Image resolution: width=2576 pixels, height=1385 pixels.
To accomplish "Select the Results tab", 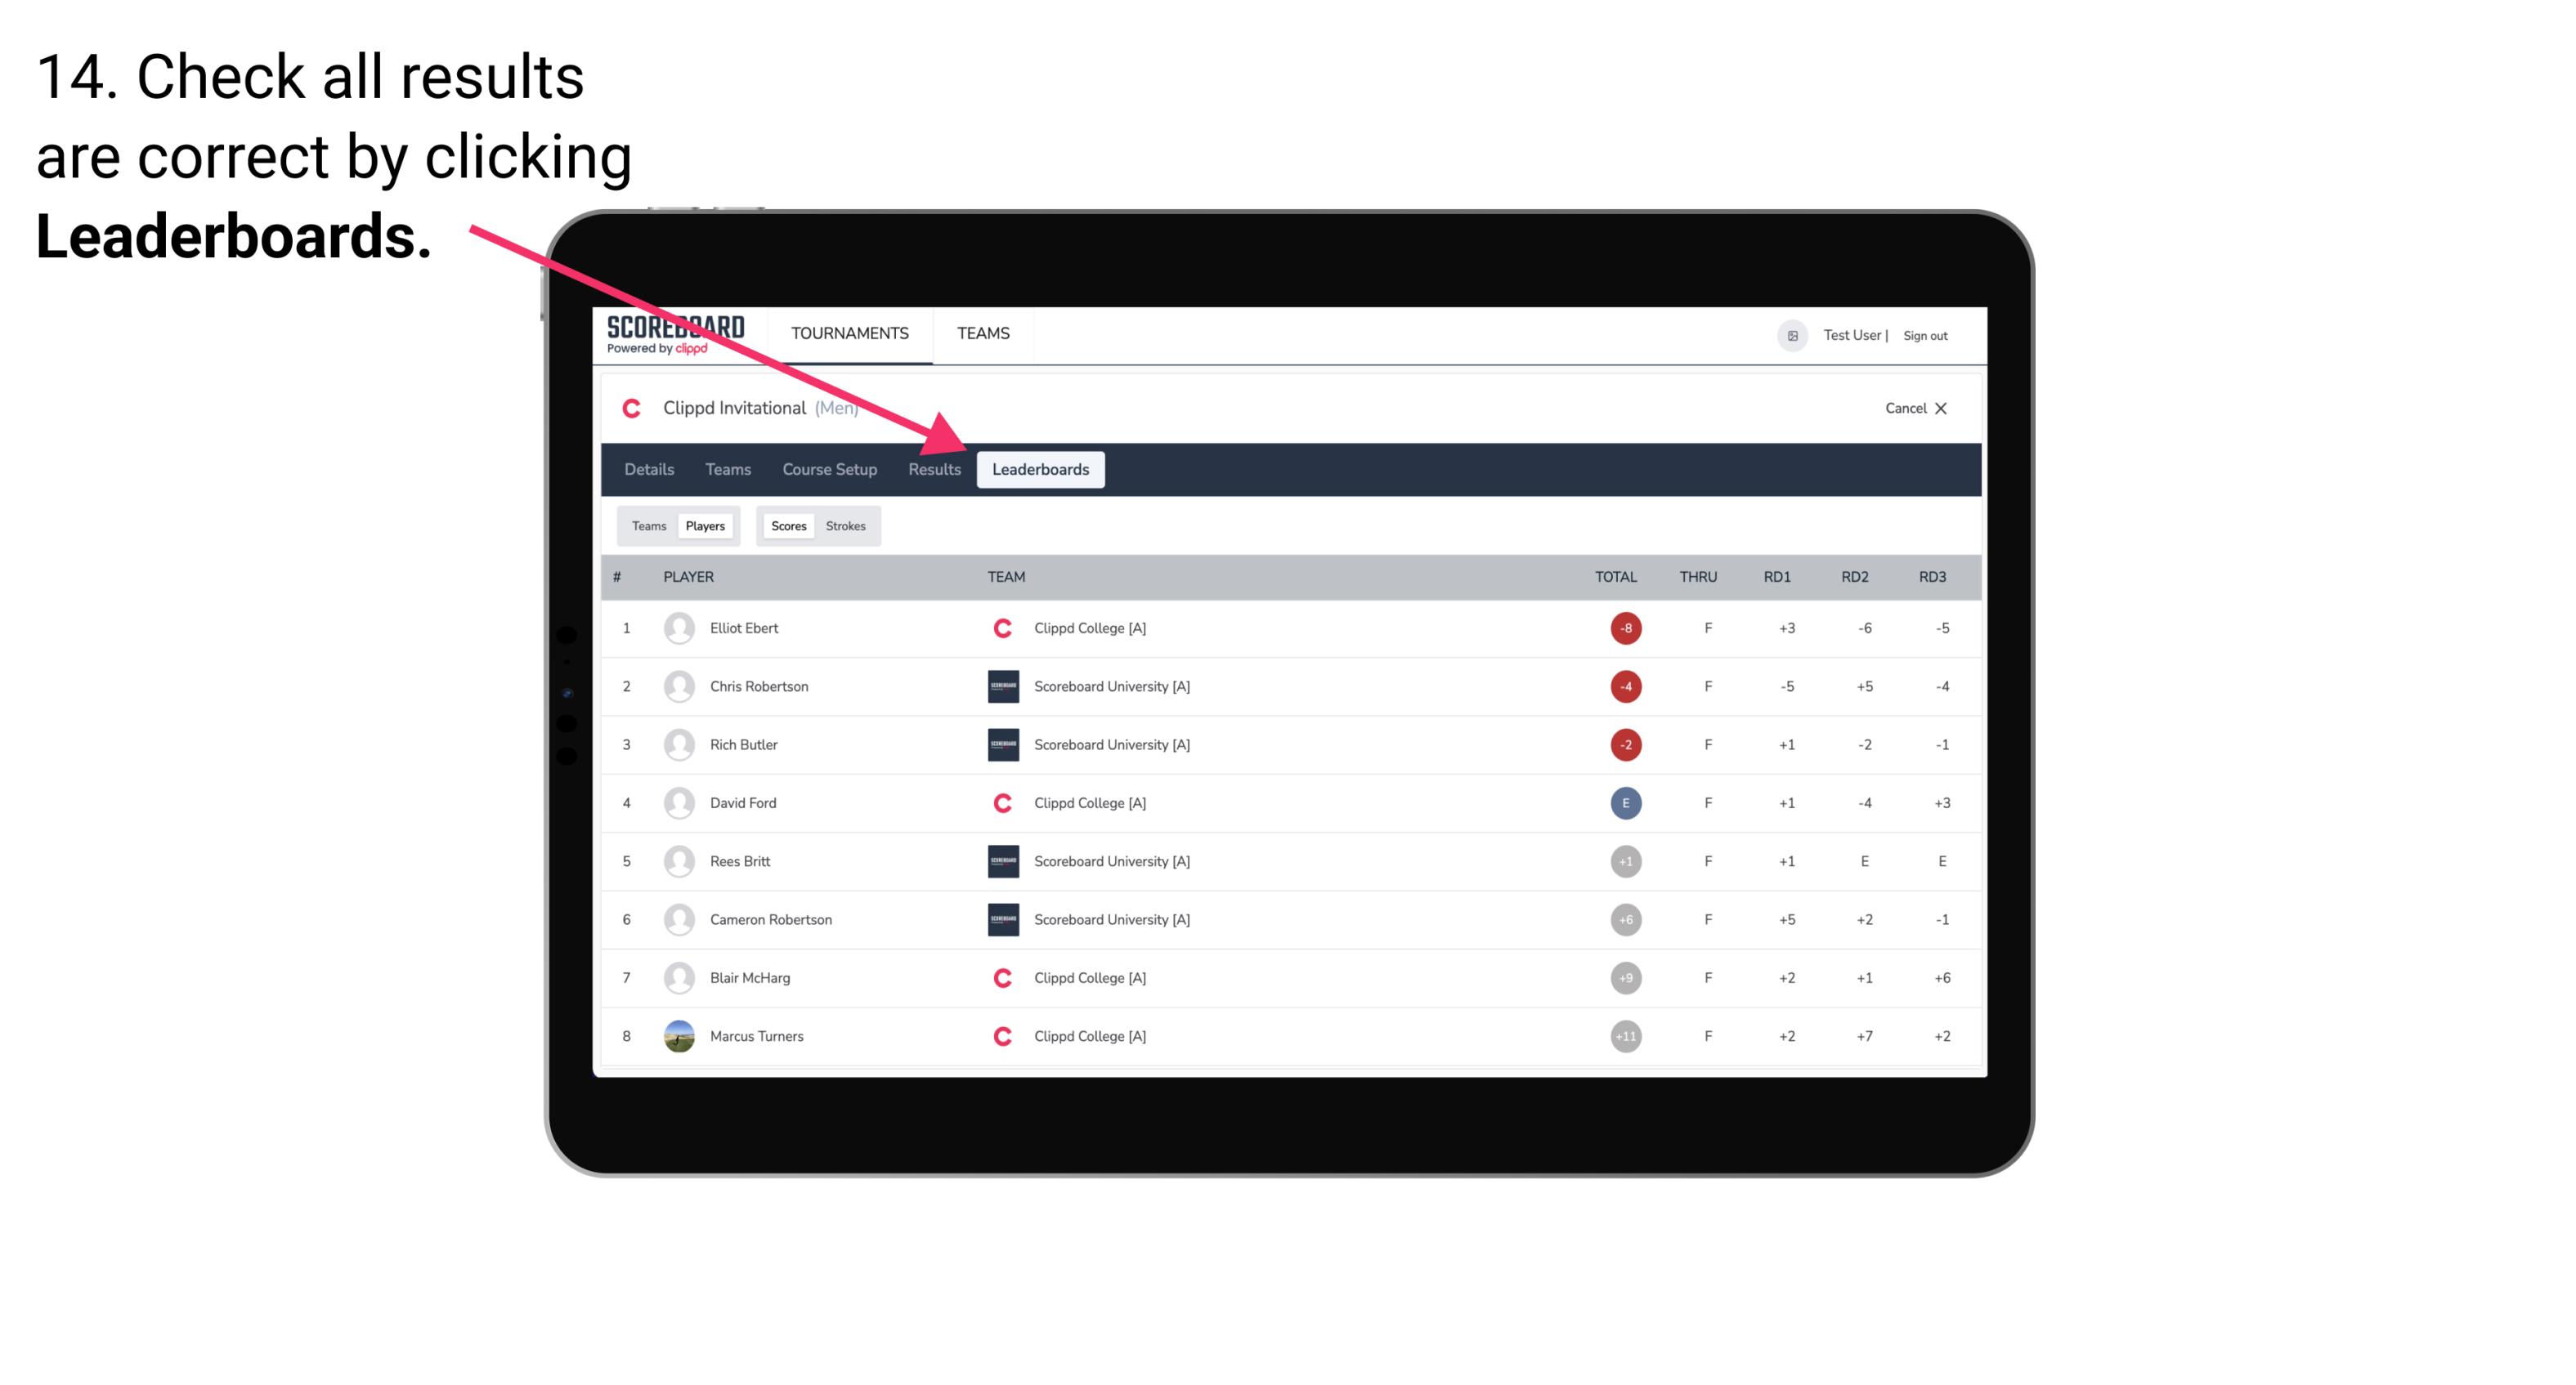I will 933,469.
